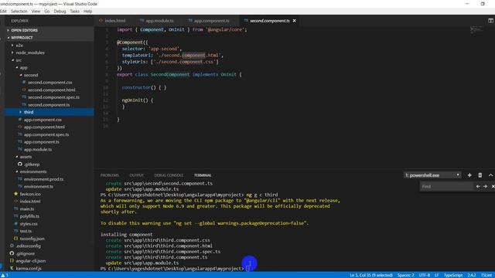Open the Debug menu

click(60, 12)
